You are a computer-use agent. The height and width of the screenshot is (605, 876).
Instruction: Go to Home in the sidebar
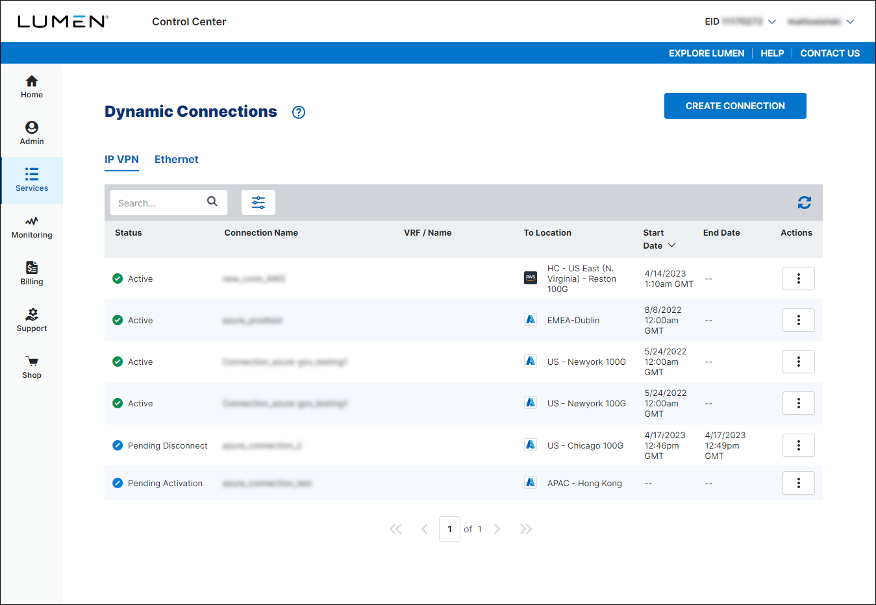(31, 87)
